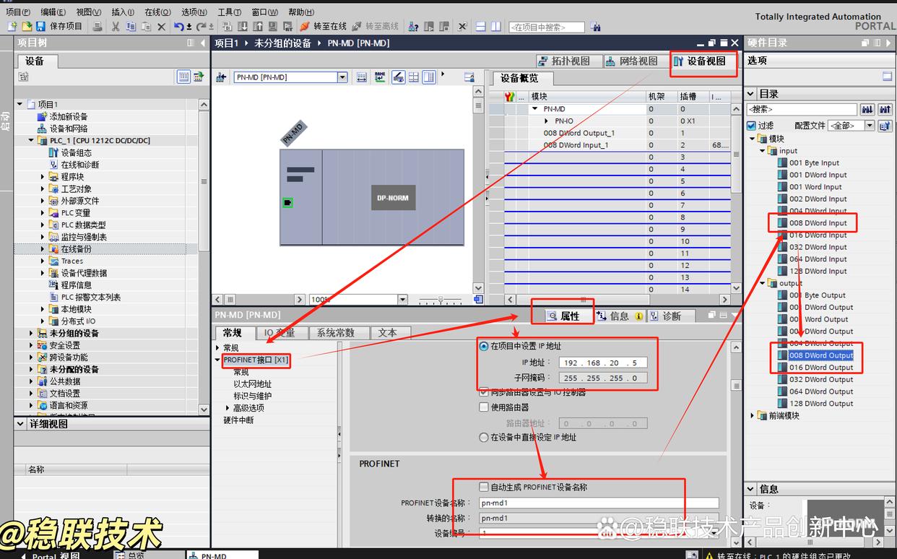897x559 pixels.
Task: Click the search-in-project binoculars icon
Action: (x=596, y=27)
